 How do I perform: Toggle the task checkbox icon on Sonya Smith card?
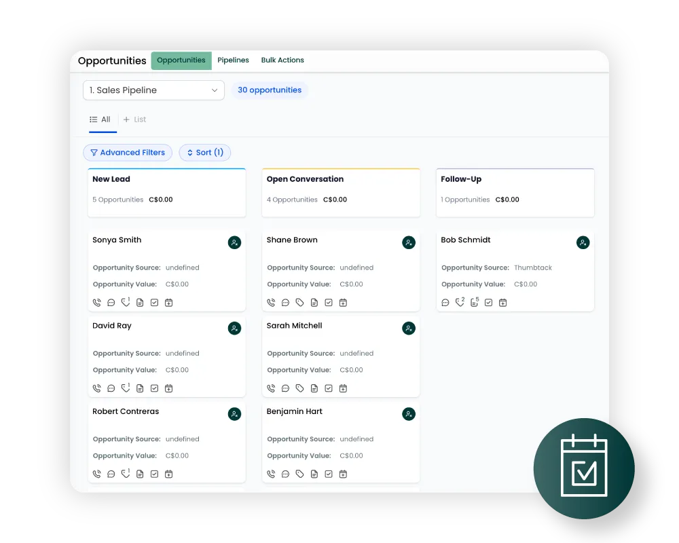coord(154,302)
